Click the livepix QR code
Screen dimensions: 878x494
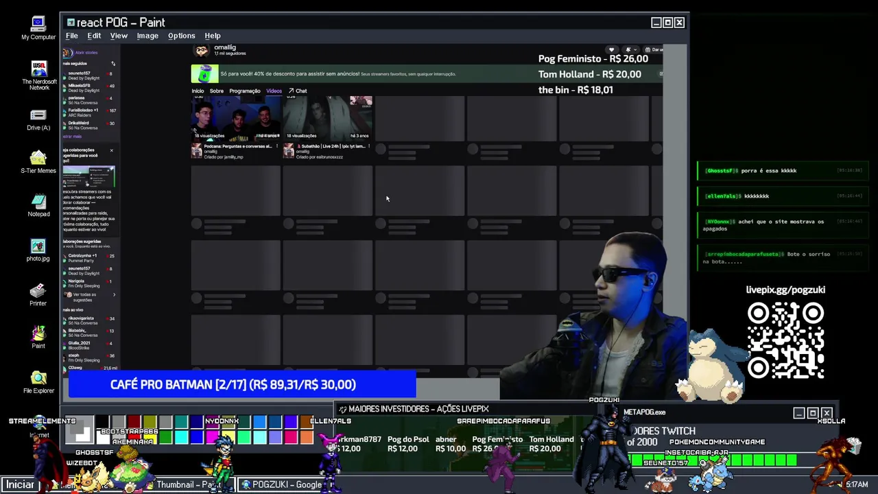(x=785, y=341)
